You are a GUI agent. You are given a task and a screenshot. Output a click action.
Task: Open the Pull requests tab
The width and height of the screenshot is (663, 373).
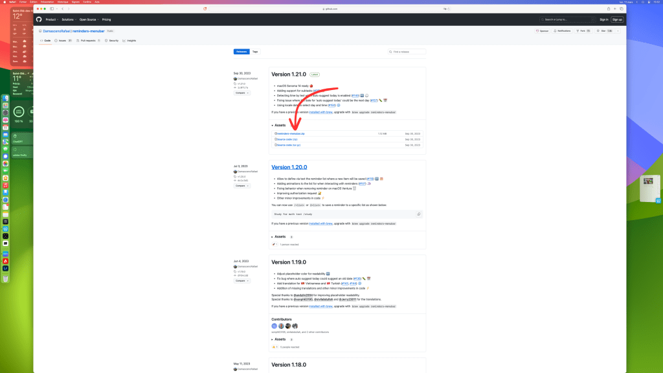pos(87,40)
